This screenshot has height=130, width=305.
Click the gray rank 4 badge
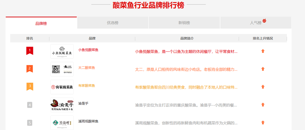30,105
